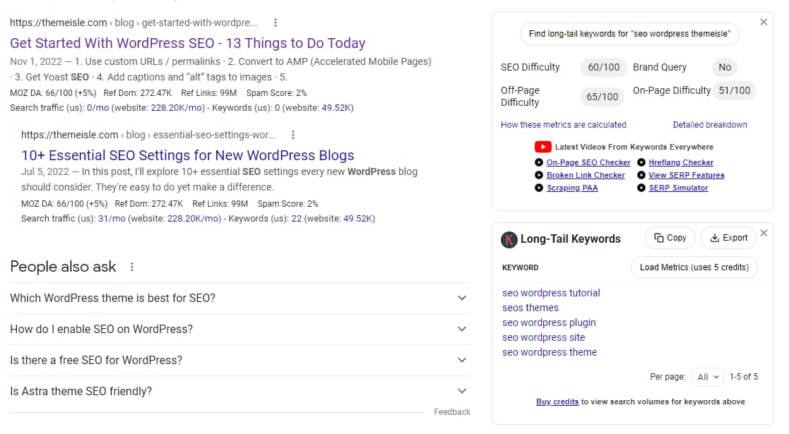Open '10+ Essential SEO Settings' result
789x434 pixels.
[188, 155]
